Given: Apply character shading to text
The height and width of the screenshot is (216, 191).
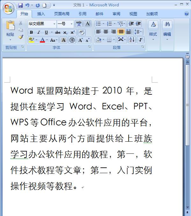Looking at the screenshot, I should coord(63,40).
